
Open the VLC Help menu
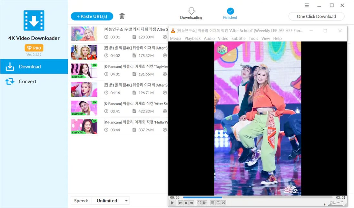[x=278, y=39]
